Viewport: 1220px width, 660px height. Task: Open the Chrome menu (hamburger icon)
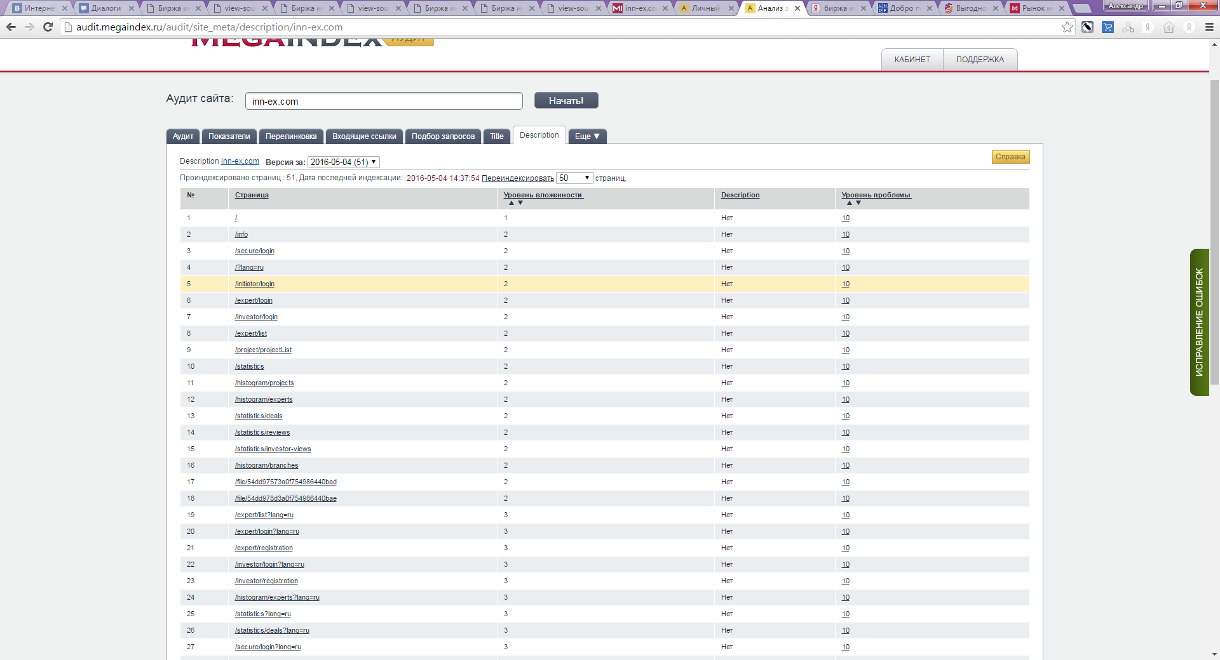(1209, 27)
